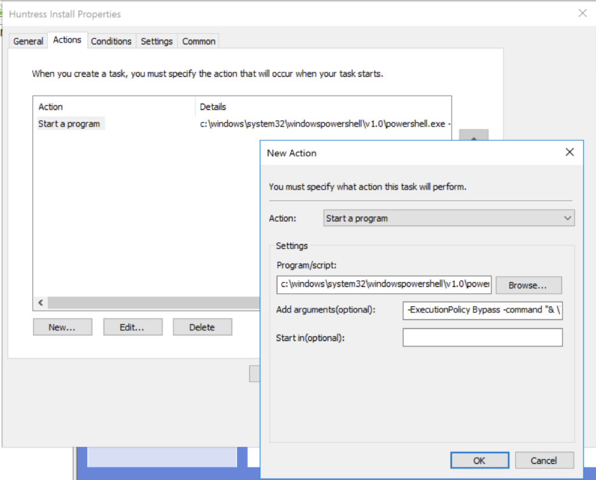
Task: Click the Program/script input field
Action: pyautogui.click(x=384, y=285)
